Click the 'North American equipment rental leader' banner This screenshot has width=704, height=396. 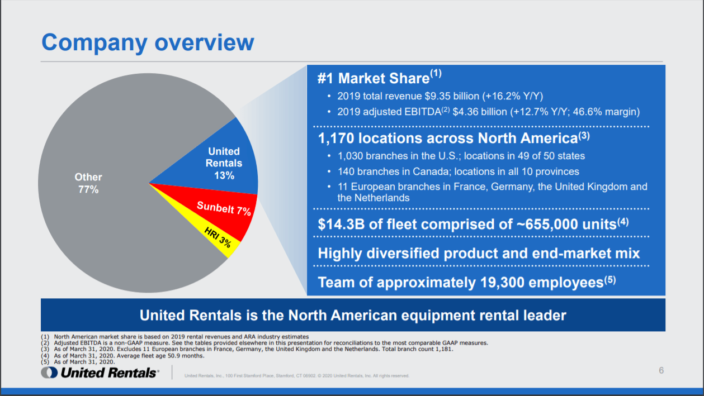[x=353, y=315]
